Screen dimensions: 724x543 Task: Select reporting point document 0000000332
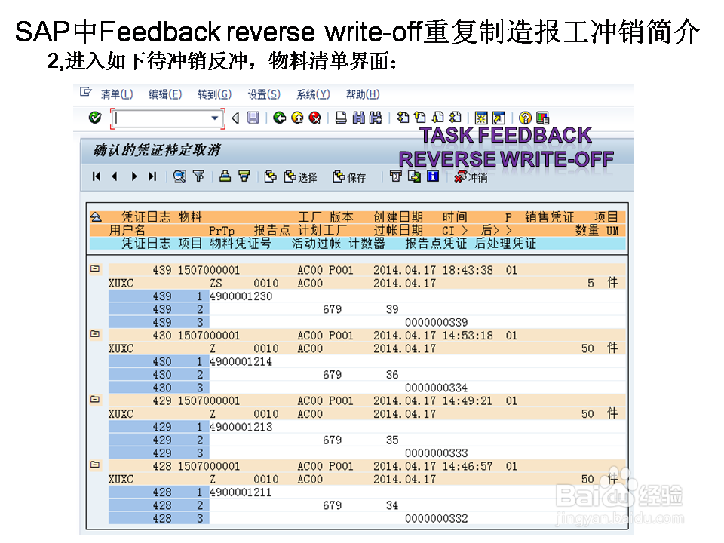click(437, 519)
